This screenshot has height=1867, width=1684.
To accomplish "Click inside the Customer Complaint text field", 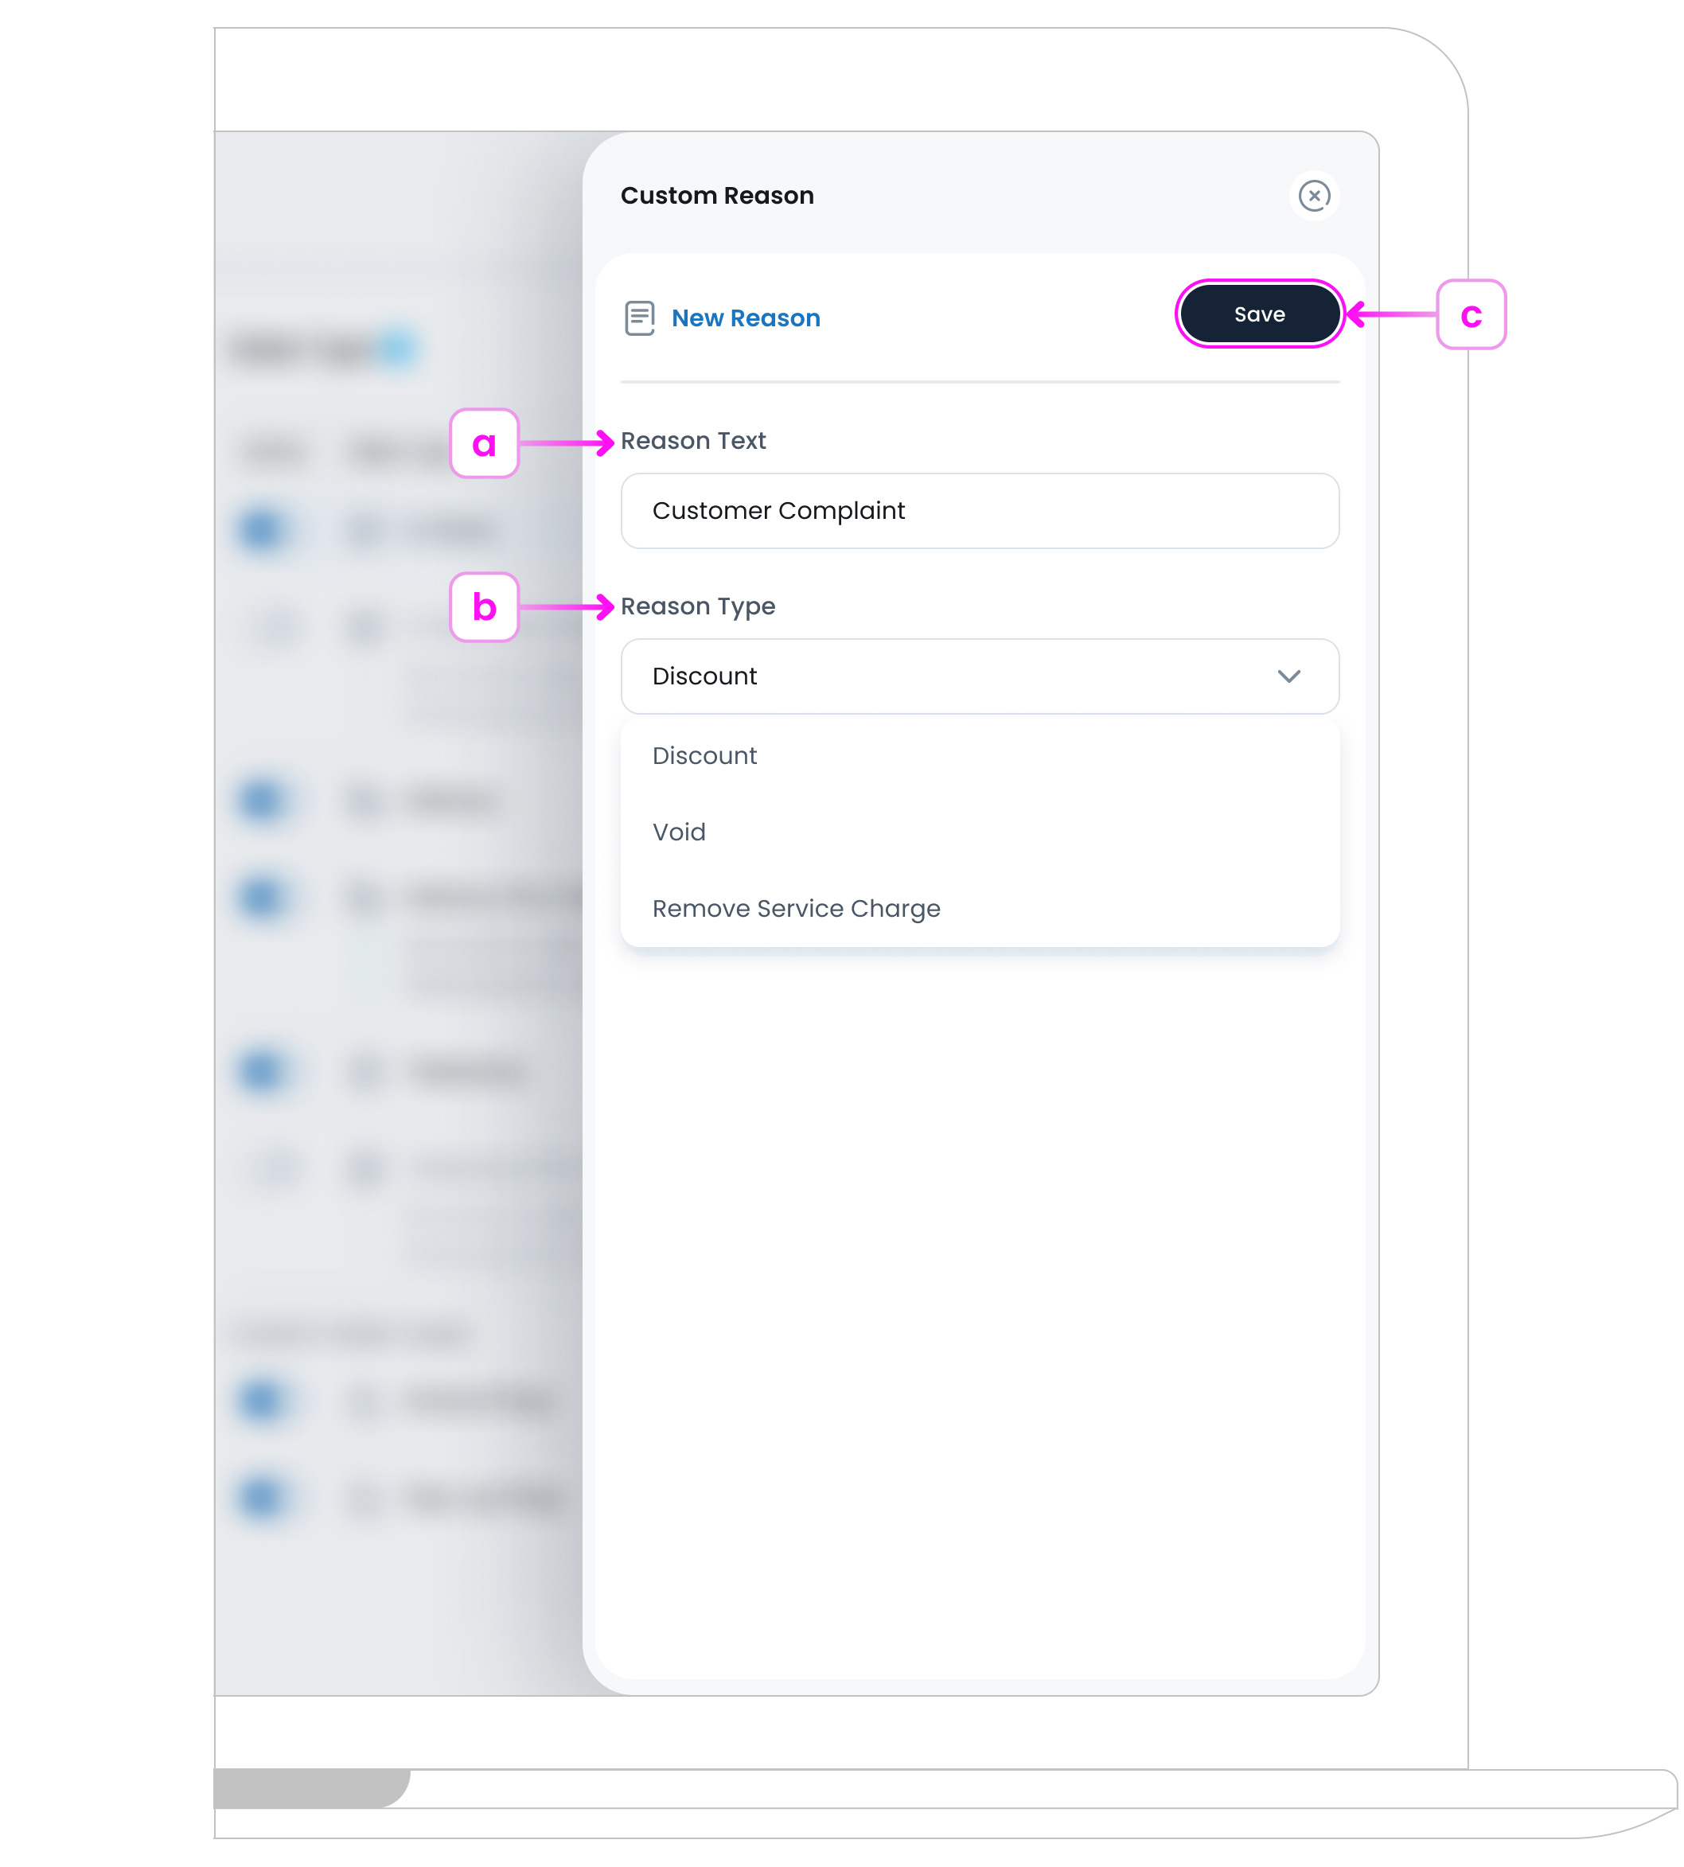I will (978, 511).
